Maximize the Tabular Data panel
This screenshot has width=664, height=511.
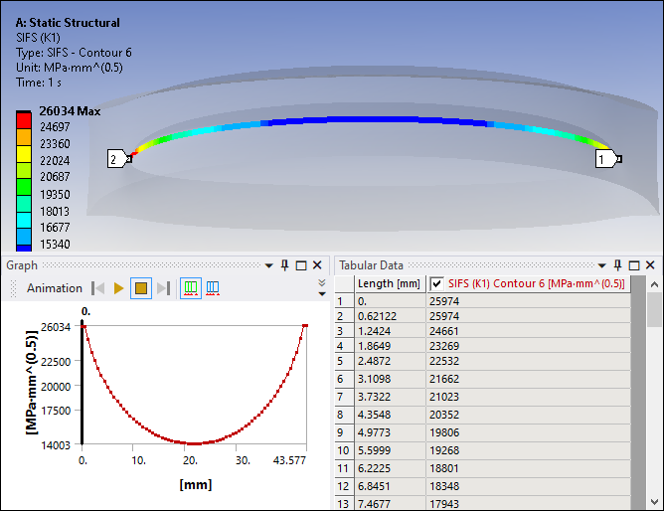[x=633, y=265]
